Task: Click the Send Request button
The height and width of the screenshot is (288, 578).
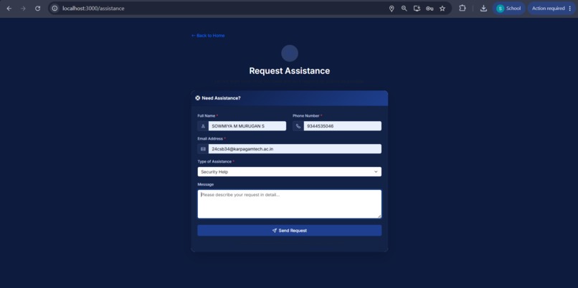Action: pos(290,231)
